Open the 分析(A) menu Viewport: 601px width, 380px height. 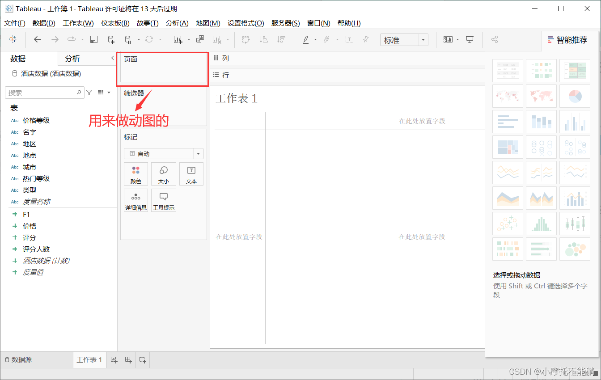pos(177,23)
